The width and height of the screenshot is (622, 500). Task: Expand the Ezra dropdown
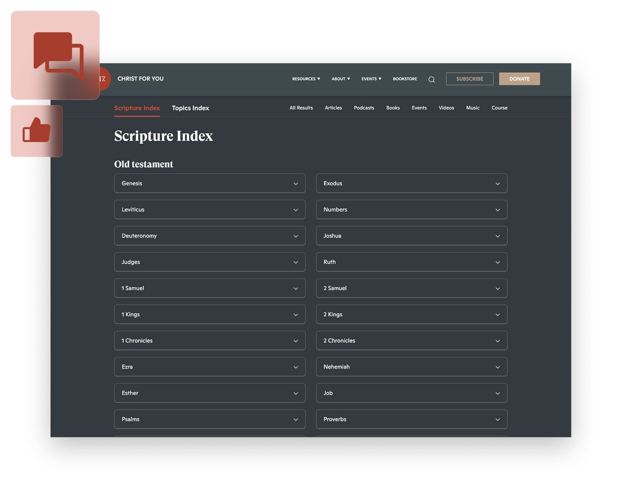pos(210,366)
